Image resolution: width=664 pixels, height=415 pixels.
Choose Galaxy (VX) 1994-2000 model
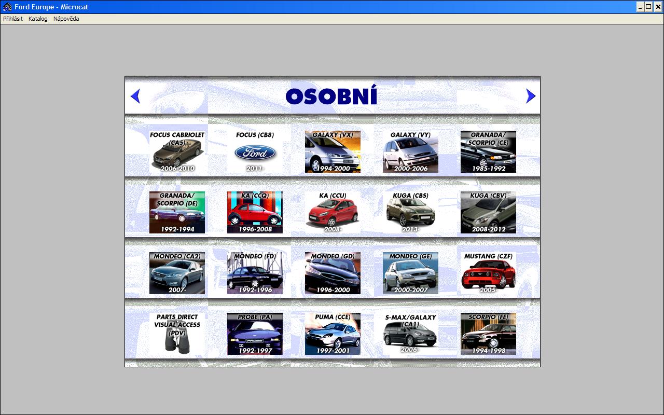tap(333, 151)
